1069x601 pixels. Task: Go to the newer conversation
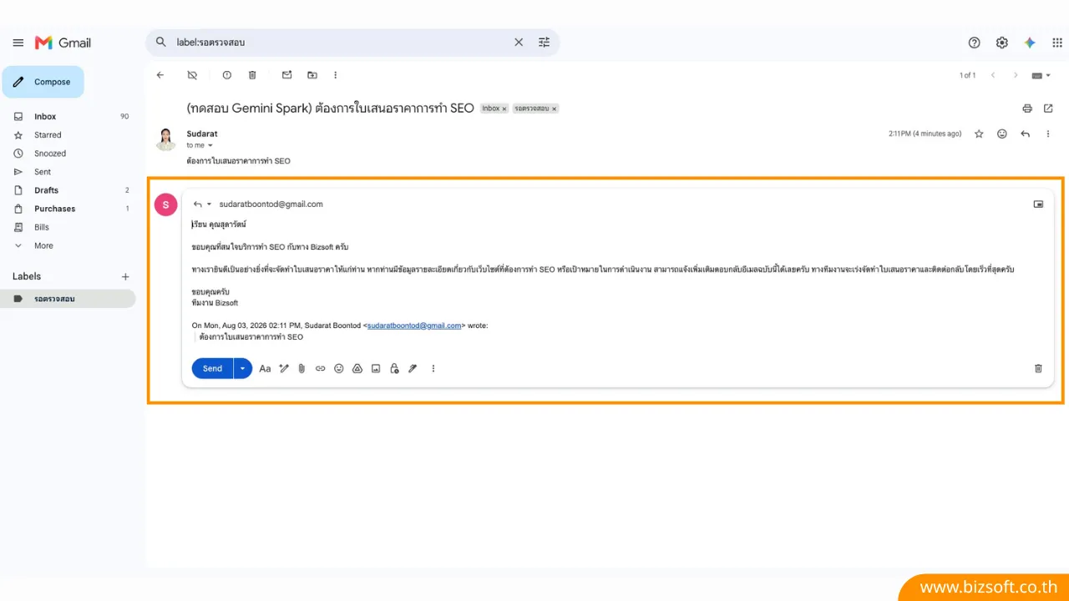(x=993, y=75)
